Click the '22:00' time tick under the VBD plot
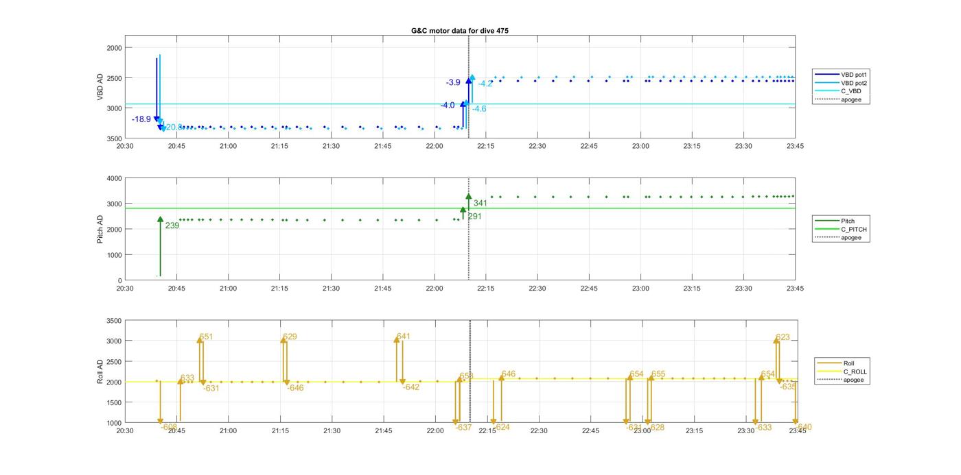Screen dimensions: 961x475 (435, 146)
